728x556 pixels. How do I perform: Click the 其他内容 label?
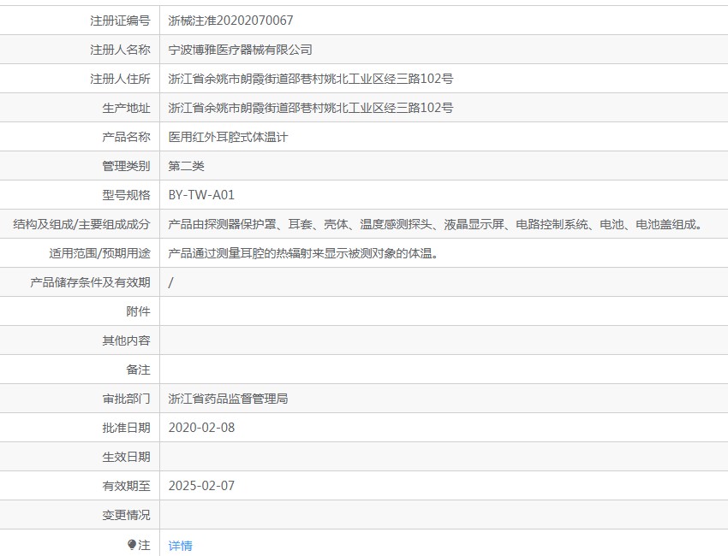[x=126, y=340]
